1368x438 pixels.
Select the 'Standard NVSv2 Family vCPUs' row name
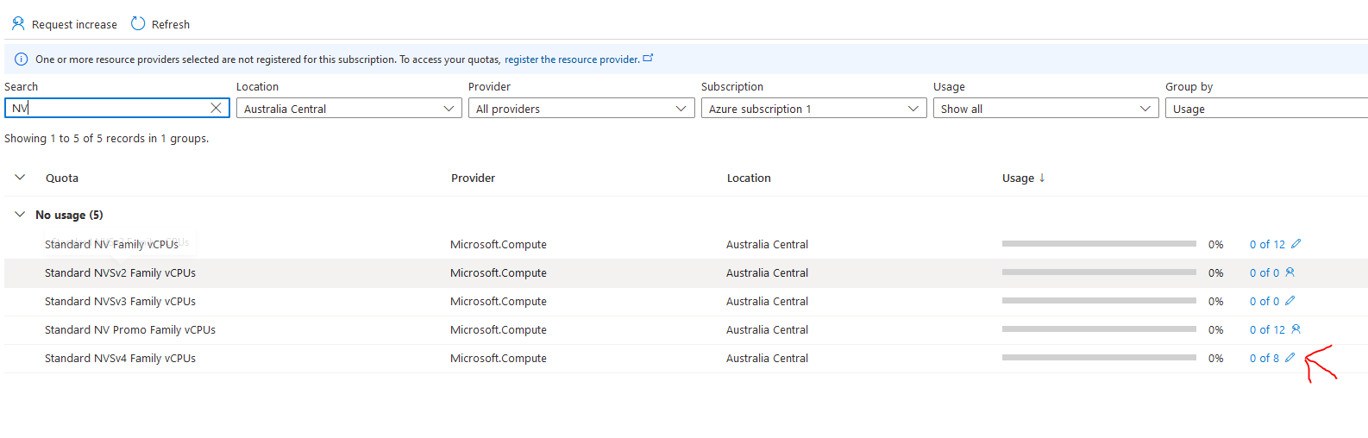[x=120, y=273]
